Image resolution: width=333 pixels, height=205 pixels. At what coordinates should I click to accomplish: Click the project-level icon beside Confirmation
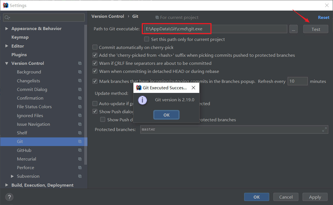point(80,98)
